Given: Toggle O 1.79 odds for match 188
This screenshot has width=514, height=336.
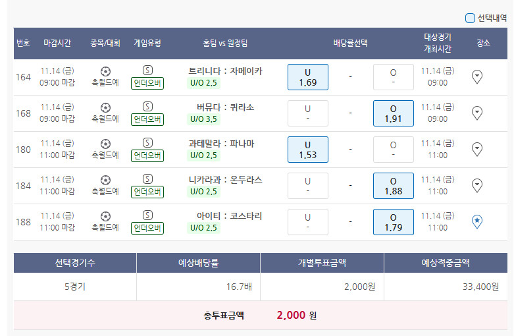Looking at the screenshot, I should [393, 222].
